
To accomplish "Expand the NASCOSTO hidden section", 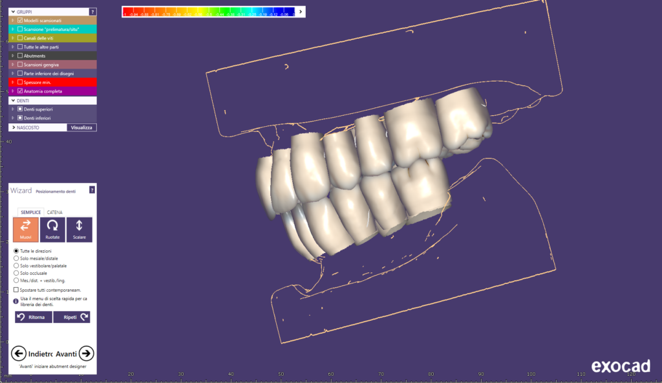I will (13, 127).
